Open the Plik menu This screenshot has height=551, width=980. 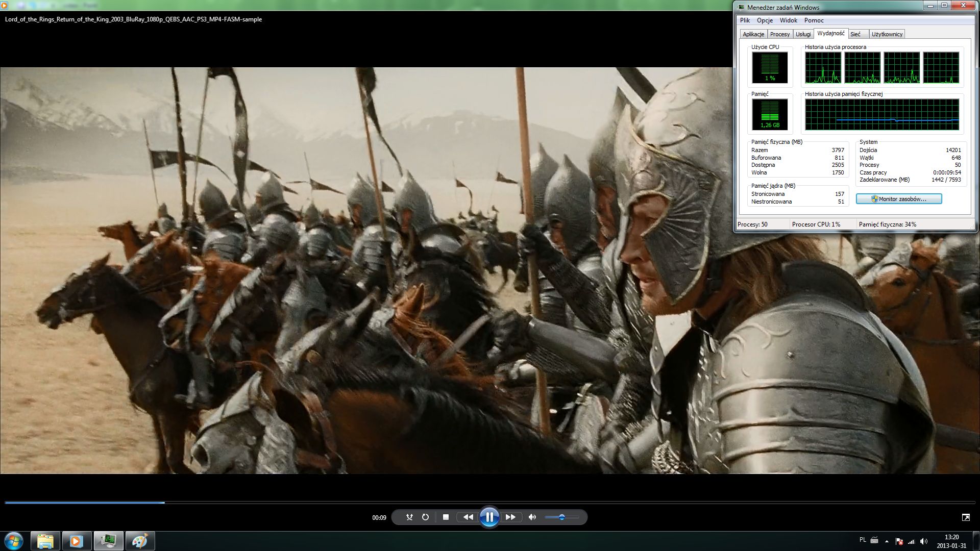click(745, 20)
